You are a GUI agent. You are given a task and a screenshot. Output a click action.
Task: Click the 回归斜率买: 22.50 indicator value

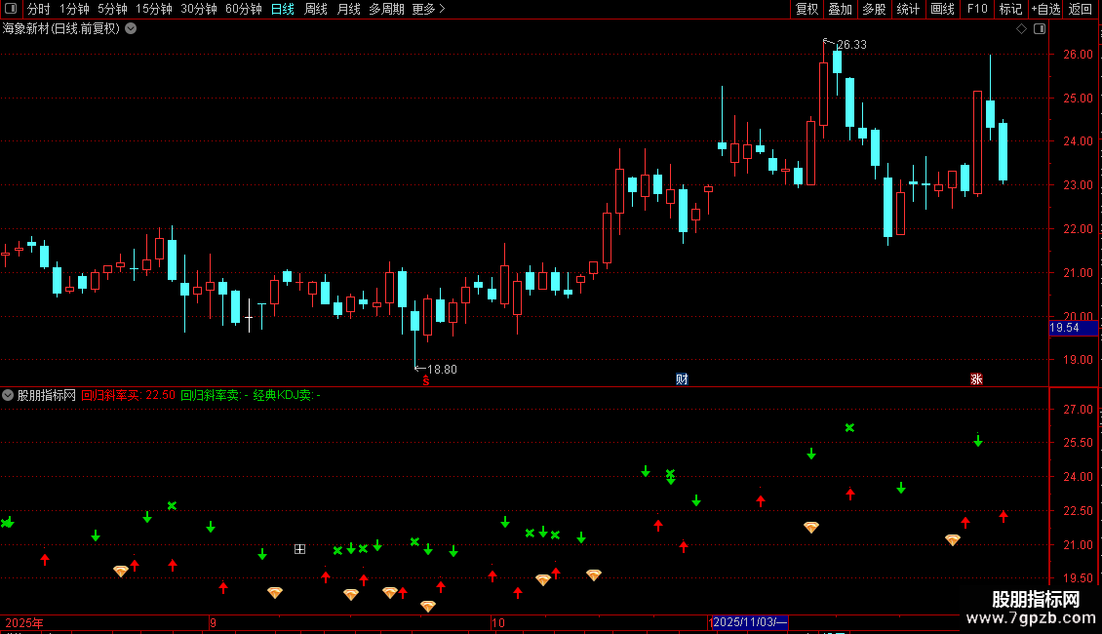click(x=128, y=396)
